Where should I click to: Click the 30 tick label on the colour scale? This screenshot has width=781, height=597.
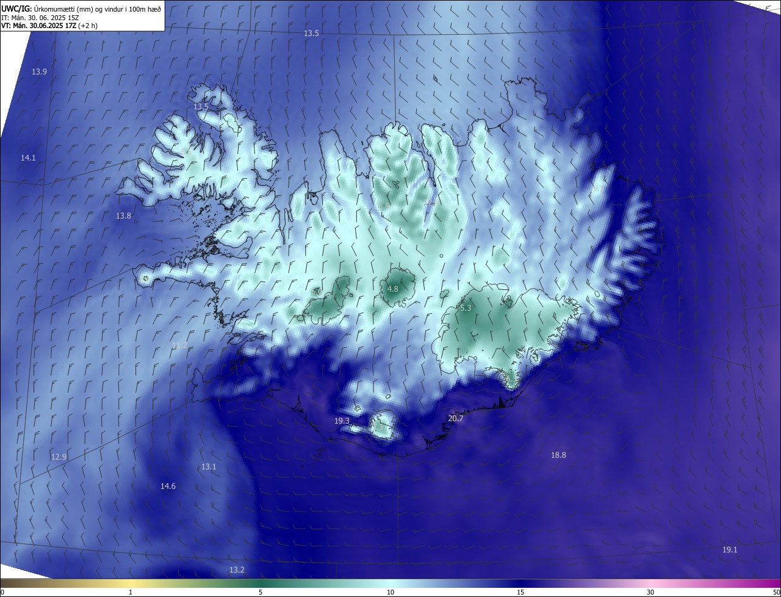tap(650, 592)
